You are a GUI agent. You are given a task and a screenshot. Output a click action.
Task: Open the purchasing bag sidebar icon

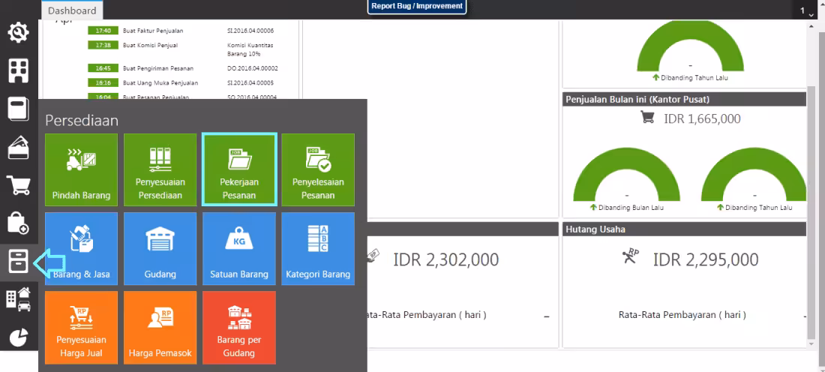pos(19,223)
